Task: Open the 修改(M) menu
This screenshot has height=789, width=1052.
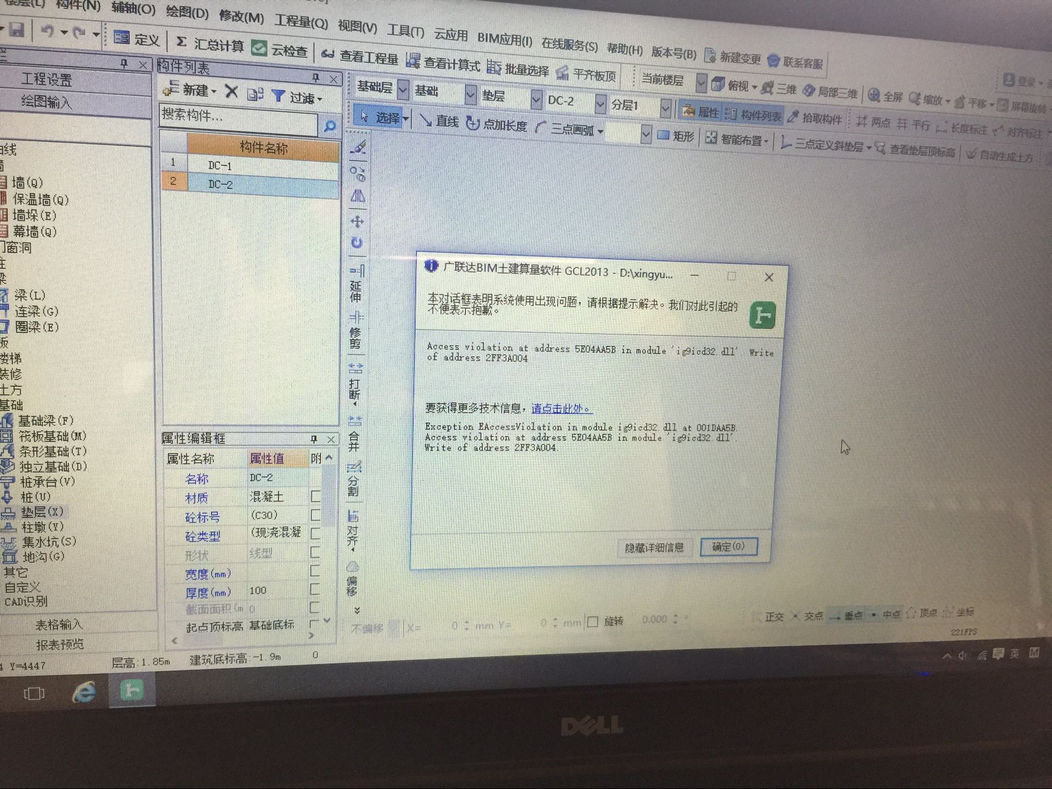Action: (x=241, y=16)
